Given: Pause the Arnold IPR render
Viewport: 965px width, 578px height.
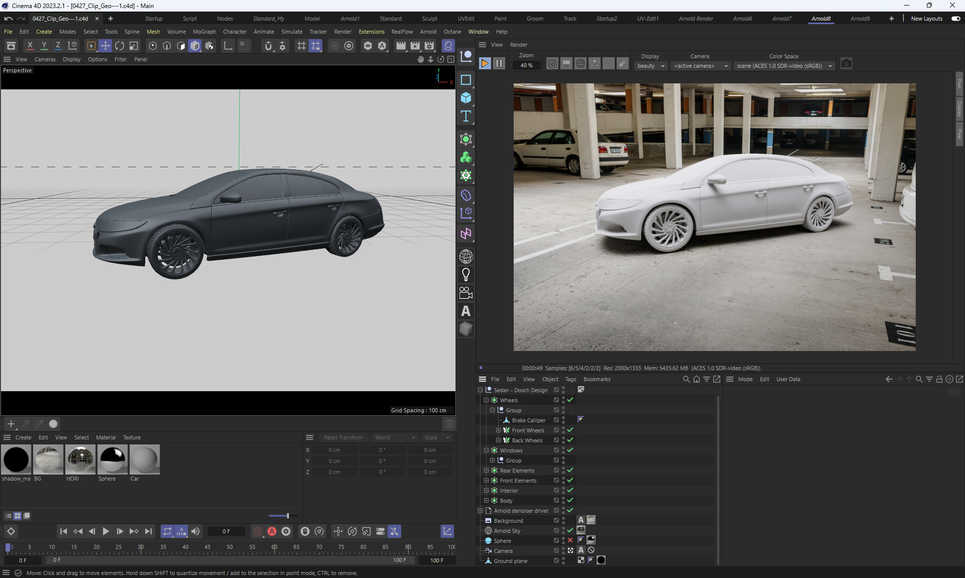Looking at the screenshot, I should click(499, 64).
